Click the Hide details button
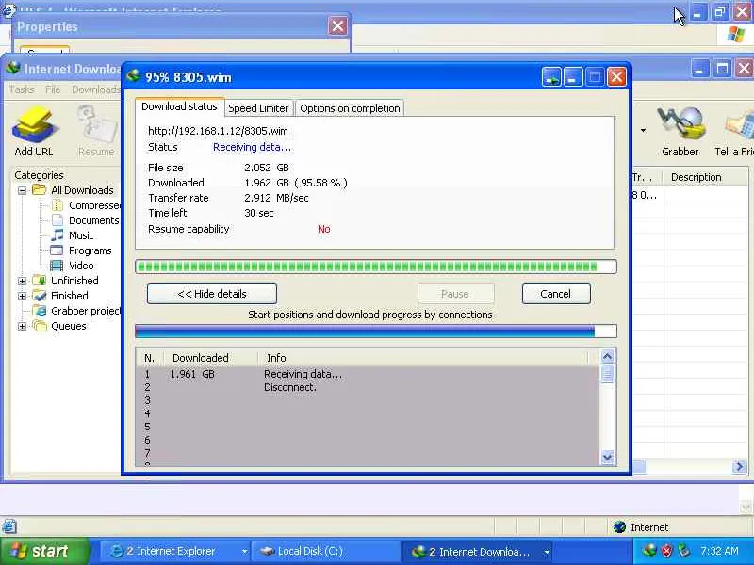 [x=212, y=294]
